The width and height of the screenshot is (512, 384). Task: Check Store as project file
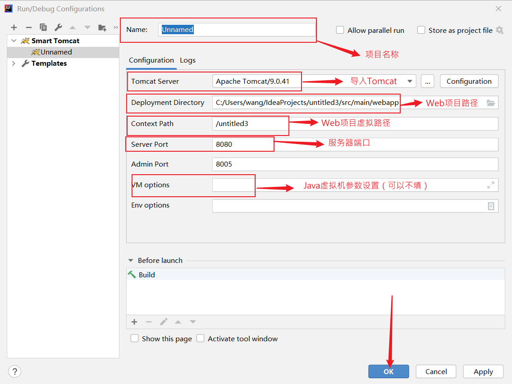(x=421, y=30)
